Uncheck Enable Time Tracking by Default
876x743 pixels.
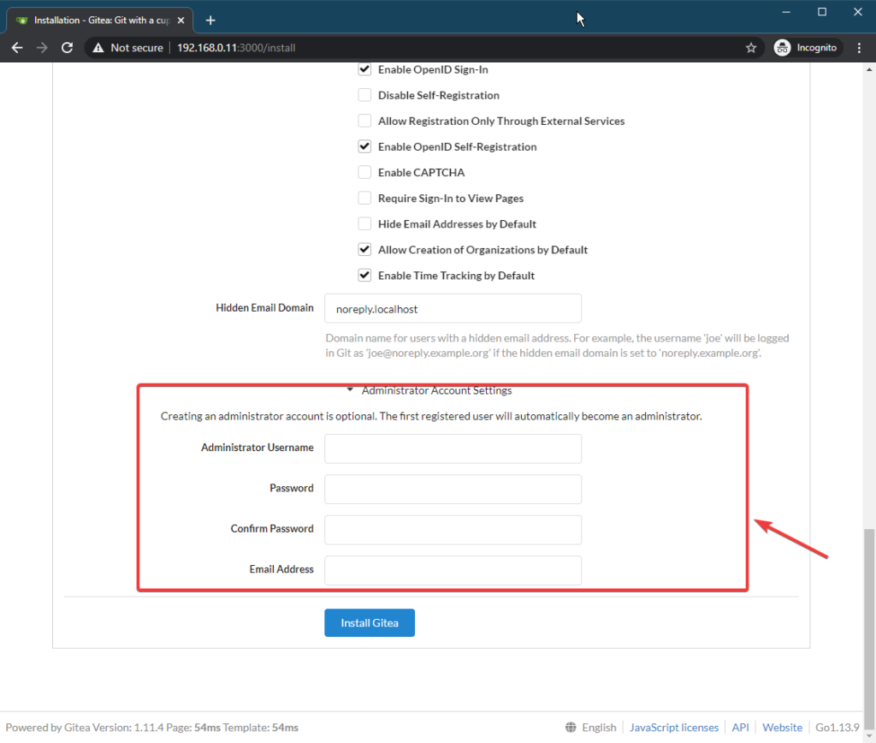364,275
